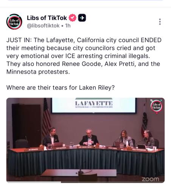Click the center councilman in the video
This screenshot has width=171, height=189.
(89, 138)
